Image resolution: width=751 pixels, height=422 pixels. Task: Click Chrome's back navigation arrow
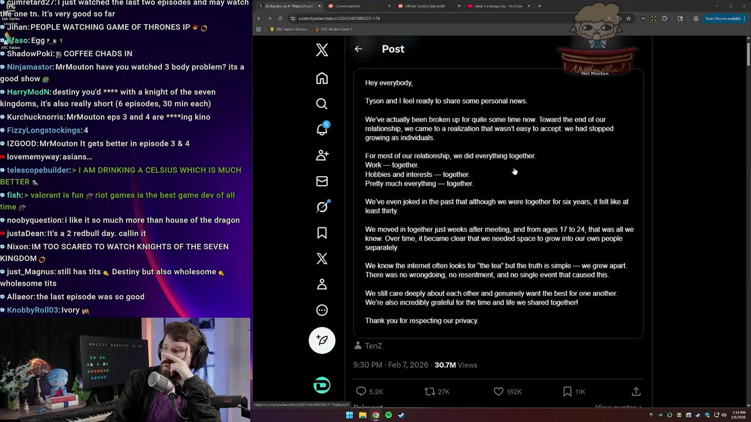[x=259, y=18]
